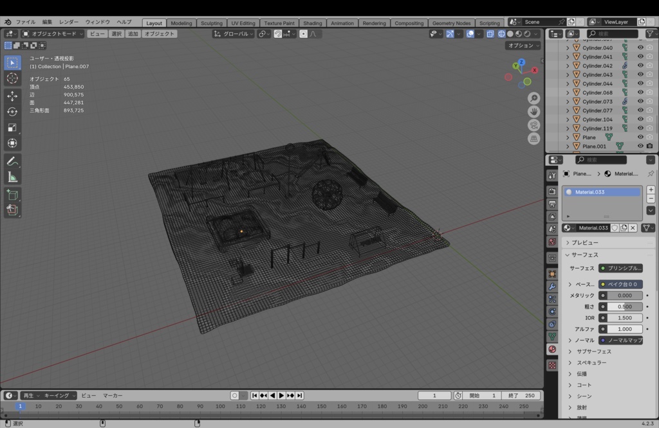Select the Rotate tool
Viewport: 659px width, 428px height.
(12, 112)
